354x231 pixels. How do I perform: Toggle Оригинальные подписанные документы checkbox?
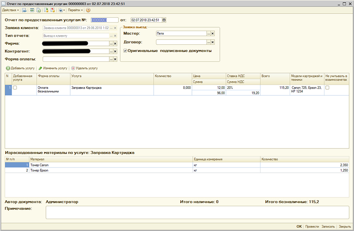(125, 51)
